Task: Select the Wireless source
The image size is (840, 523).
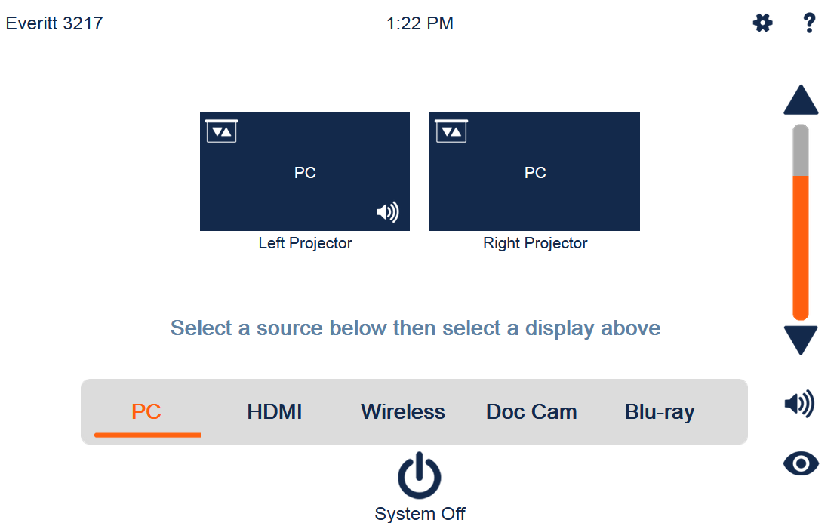Action: pos(403,411)
